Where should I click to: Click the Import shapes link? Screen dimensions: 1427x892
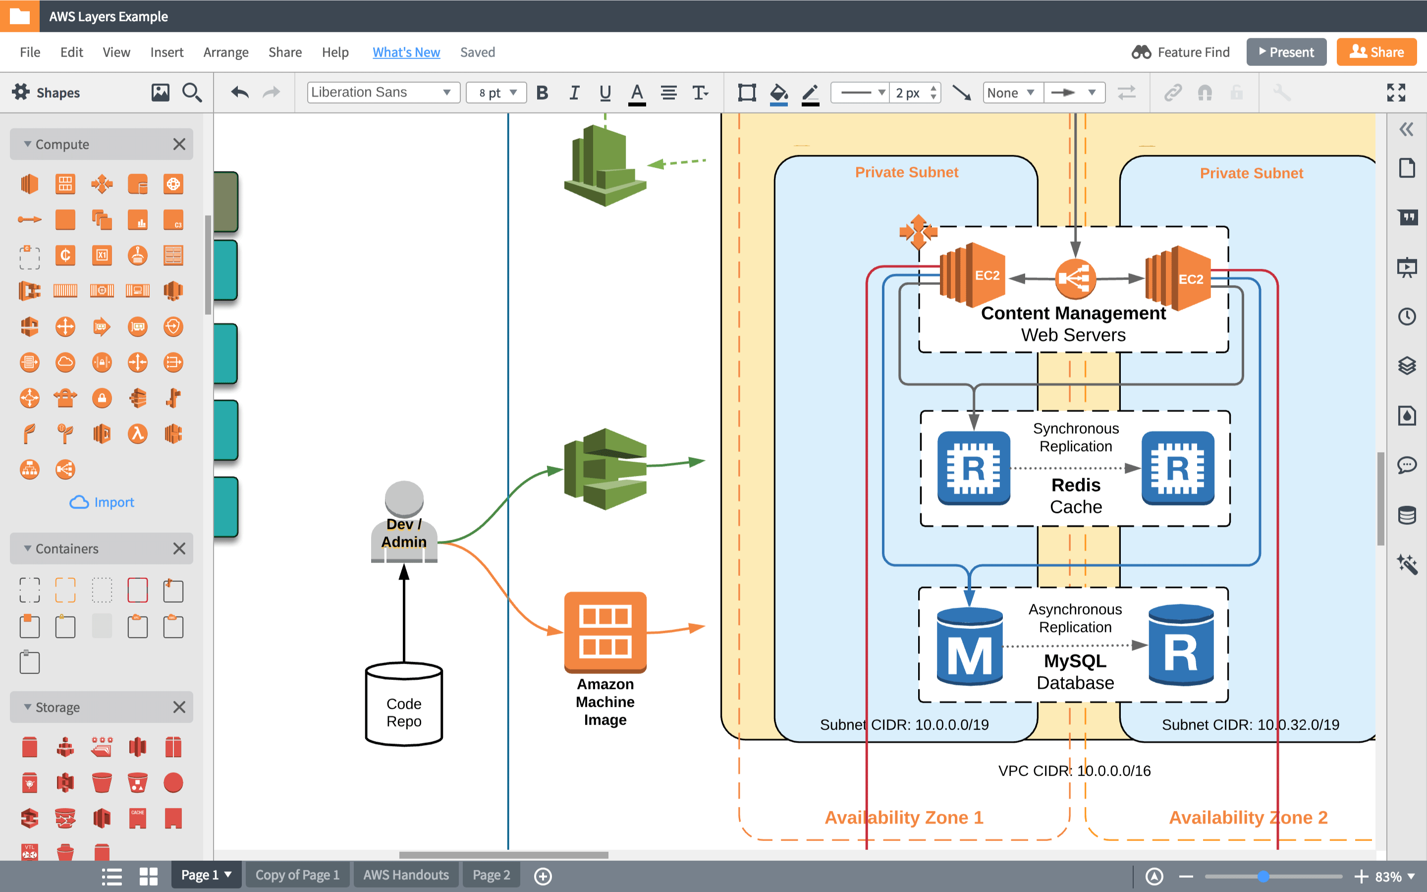tap(102, 502)
